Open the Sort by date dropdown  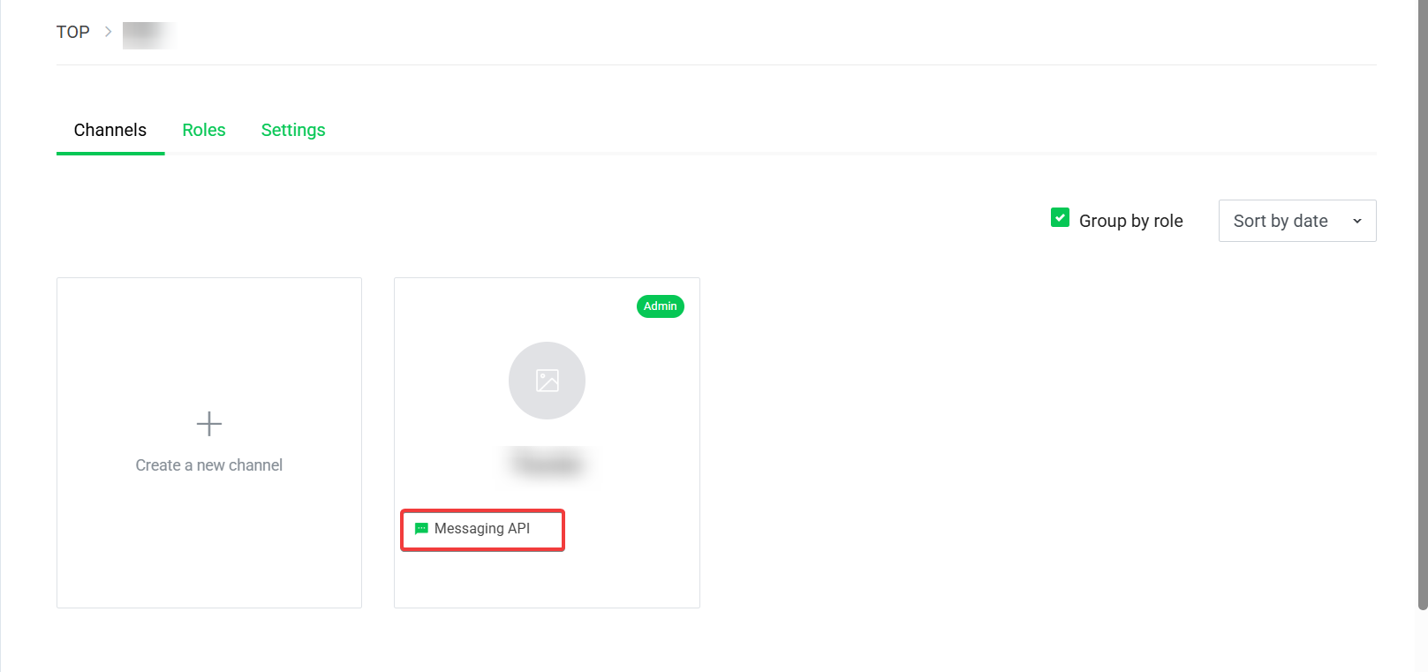(1280, 221)
